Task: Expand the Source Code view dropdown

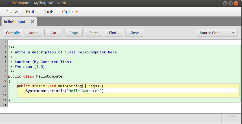Action: coord(217,33)
